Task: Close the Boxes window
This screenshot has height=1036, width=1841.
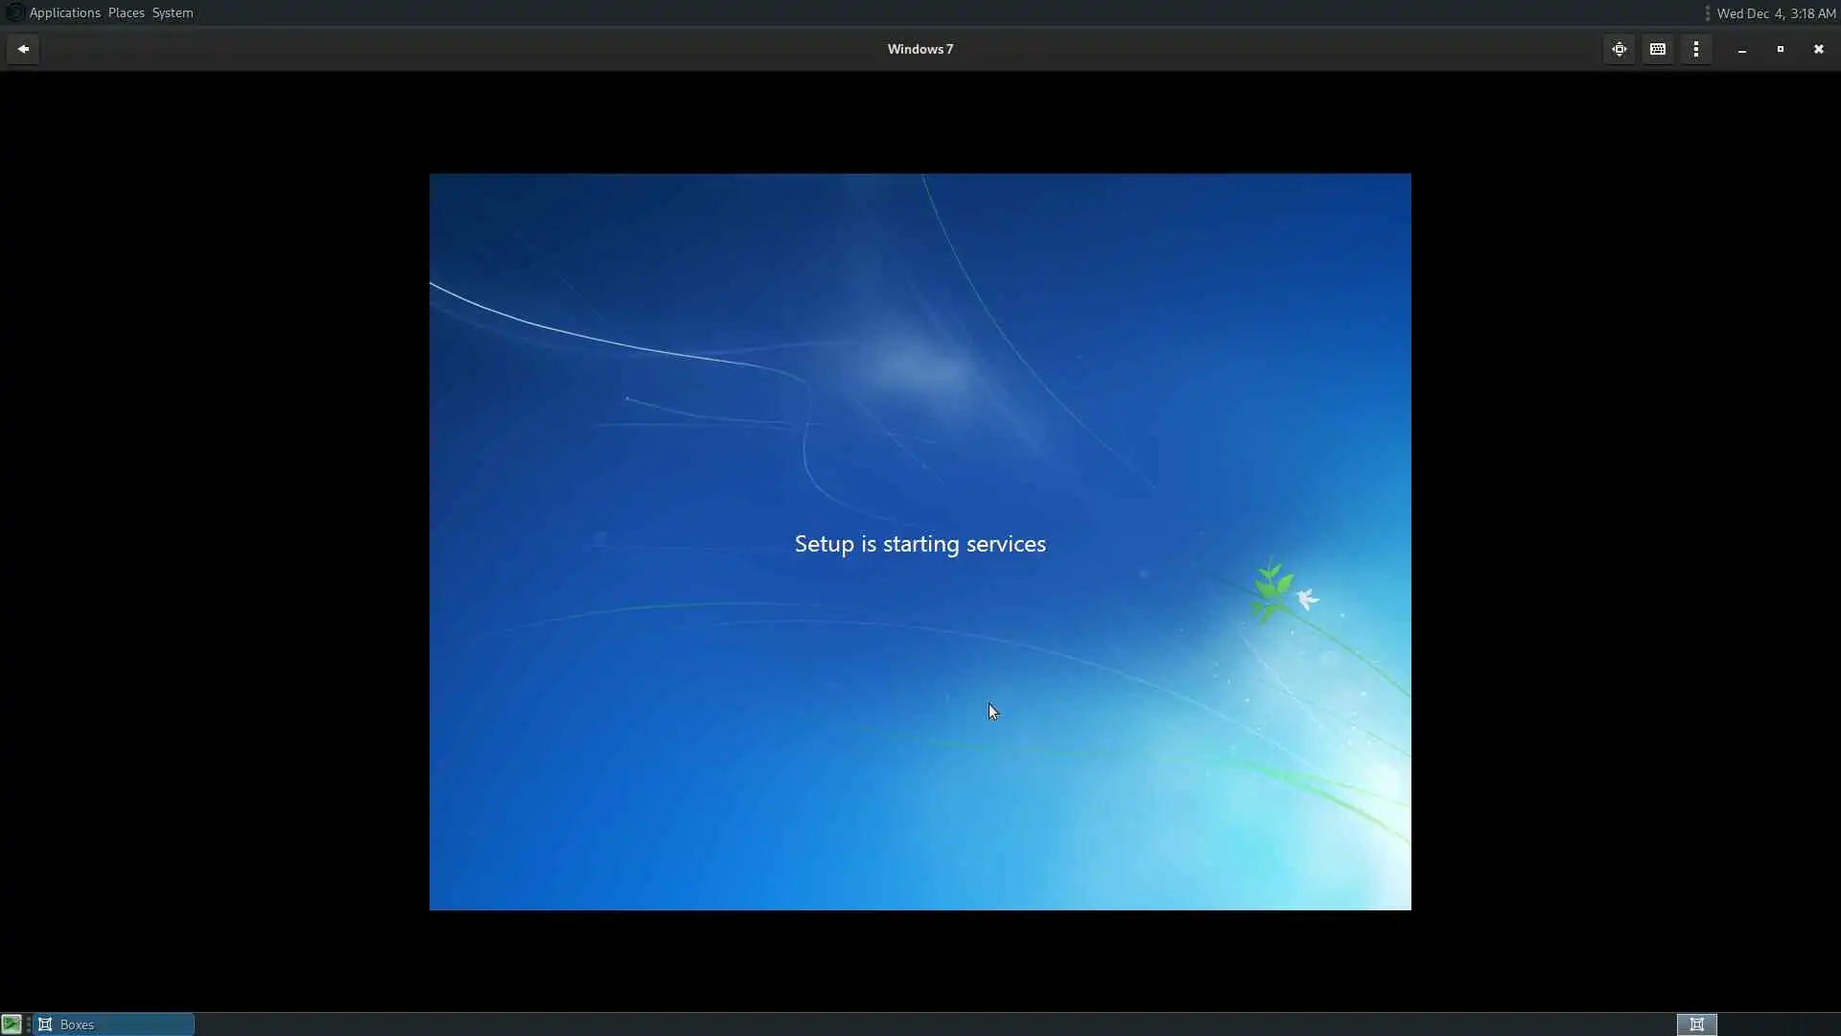Action: coord(1819,49)
